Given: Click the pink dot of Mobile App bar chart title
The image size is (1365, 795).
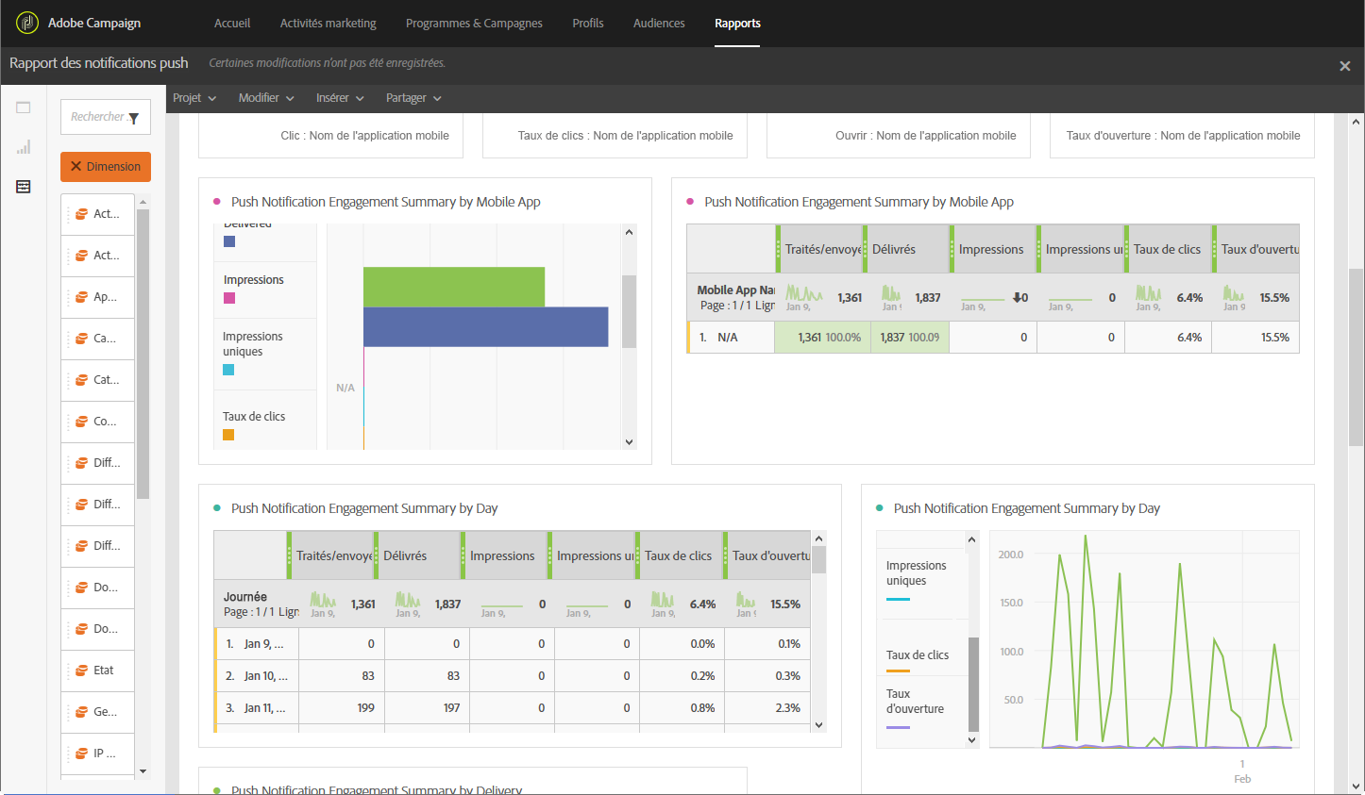Looking at the screenshot, I should (x=217, y=202).
